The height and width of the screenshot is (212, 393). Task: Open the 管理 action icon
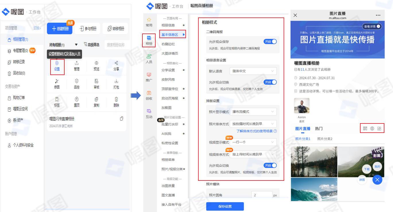coord(77,63)
